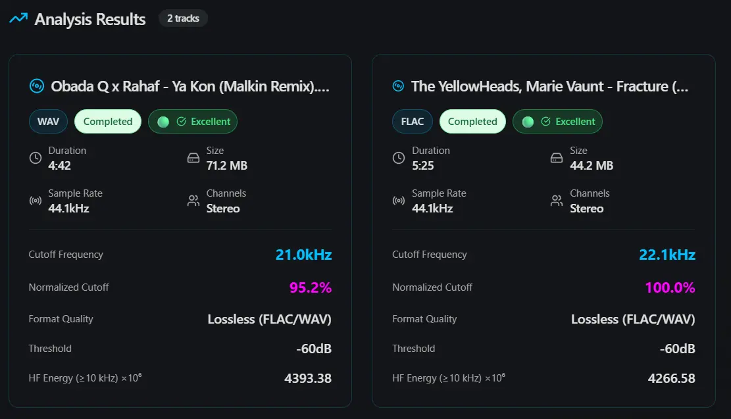Select the 44.1kHz sample rate on the FLAC card
The width and height of the screenshot is (731, 419).
tap(432, 209)
